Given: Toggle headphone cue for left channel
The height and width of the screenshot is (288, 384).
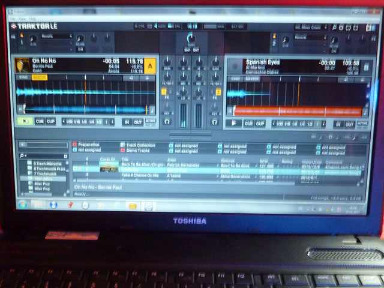Looking at the screenshot, I should coord(167,121).
